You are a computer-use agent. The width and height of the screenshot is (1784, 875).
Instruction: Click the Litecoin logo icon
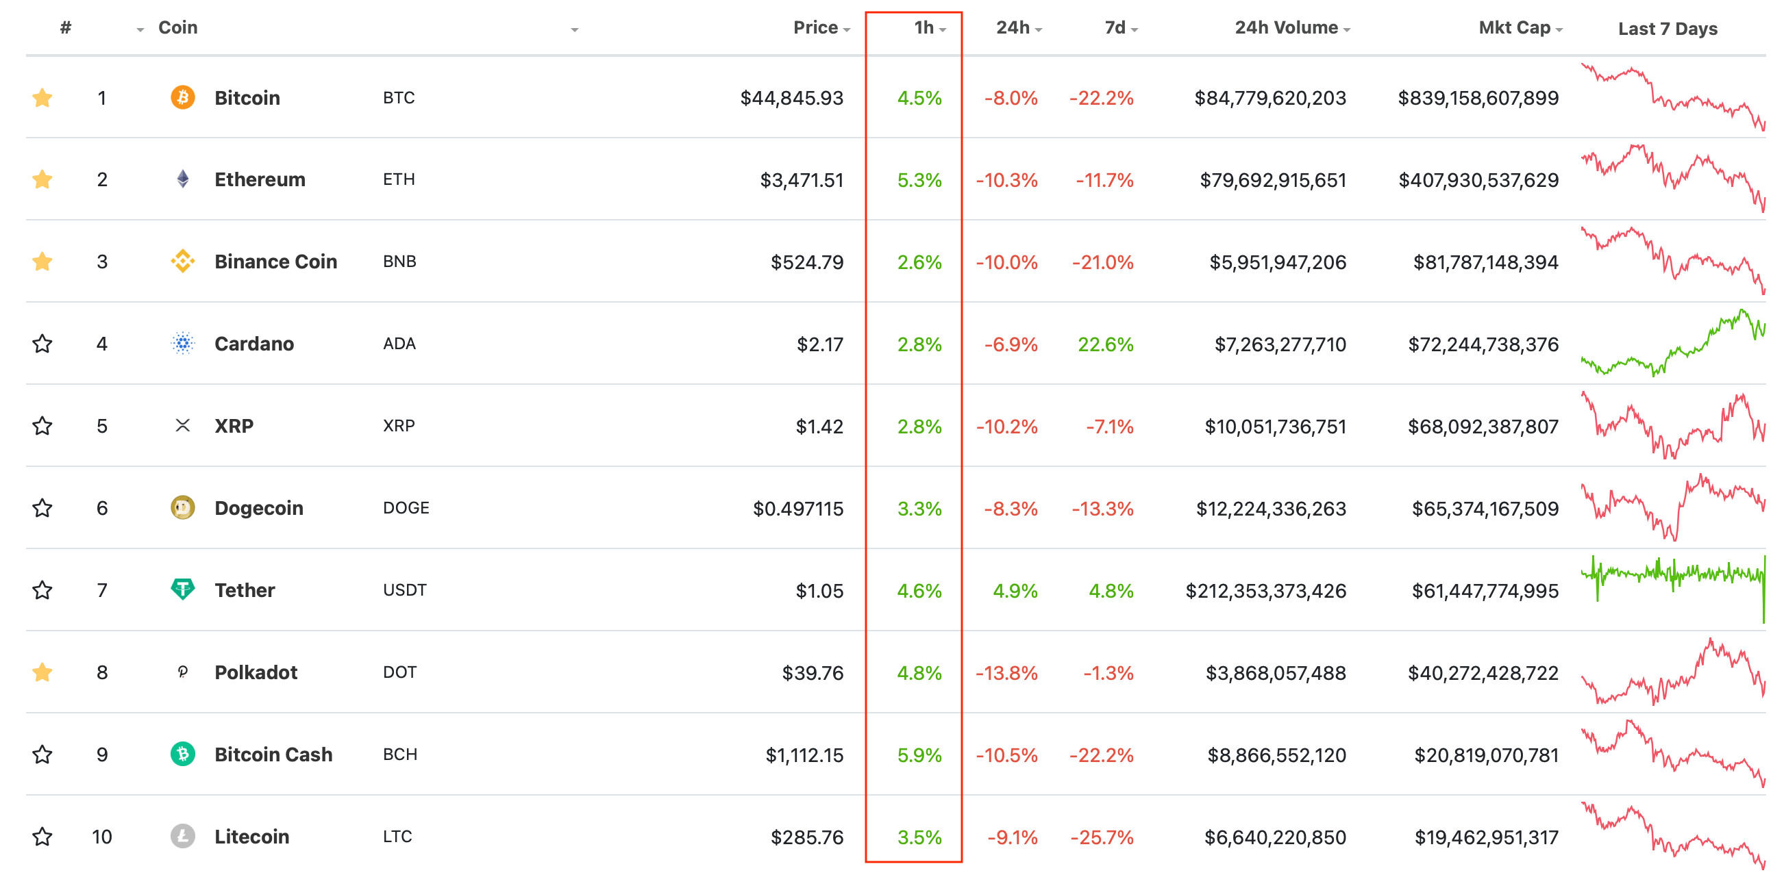pyautogui.click(x=183, y=836)
